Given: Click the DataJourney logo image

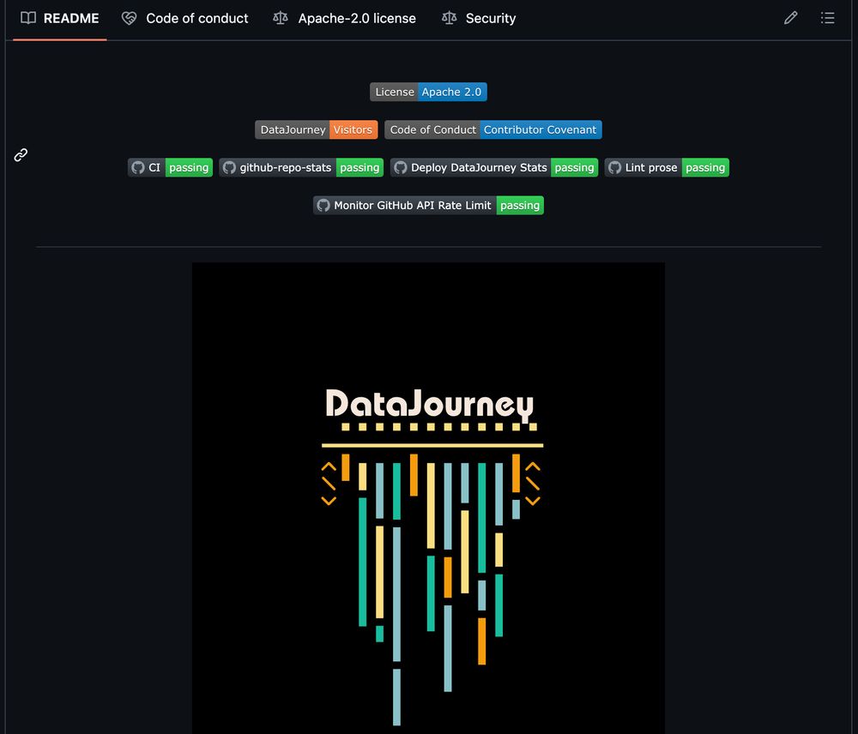Looking at the screenshot, I should click(428, 497).
